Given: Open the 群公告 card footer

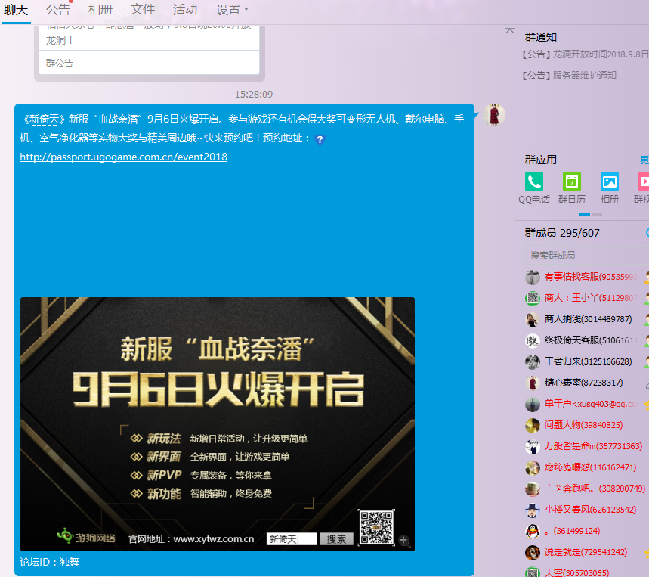Looking at the screenshot, I should (149, 63).
